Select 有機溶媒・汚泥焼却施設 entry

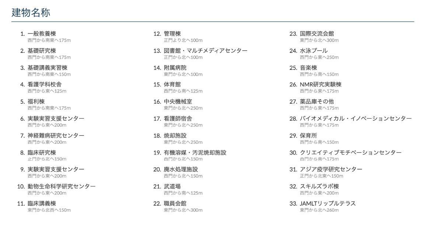195,153
